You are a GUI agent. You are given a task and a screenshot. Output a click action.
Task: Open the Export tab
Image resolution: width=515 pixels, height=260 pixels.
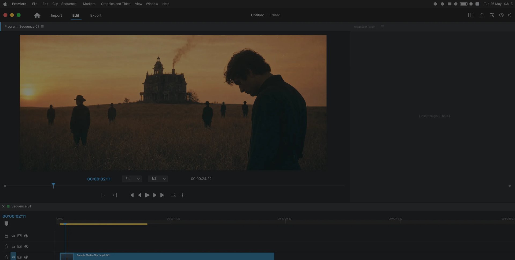tap(96, 15)
